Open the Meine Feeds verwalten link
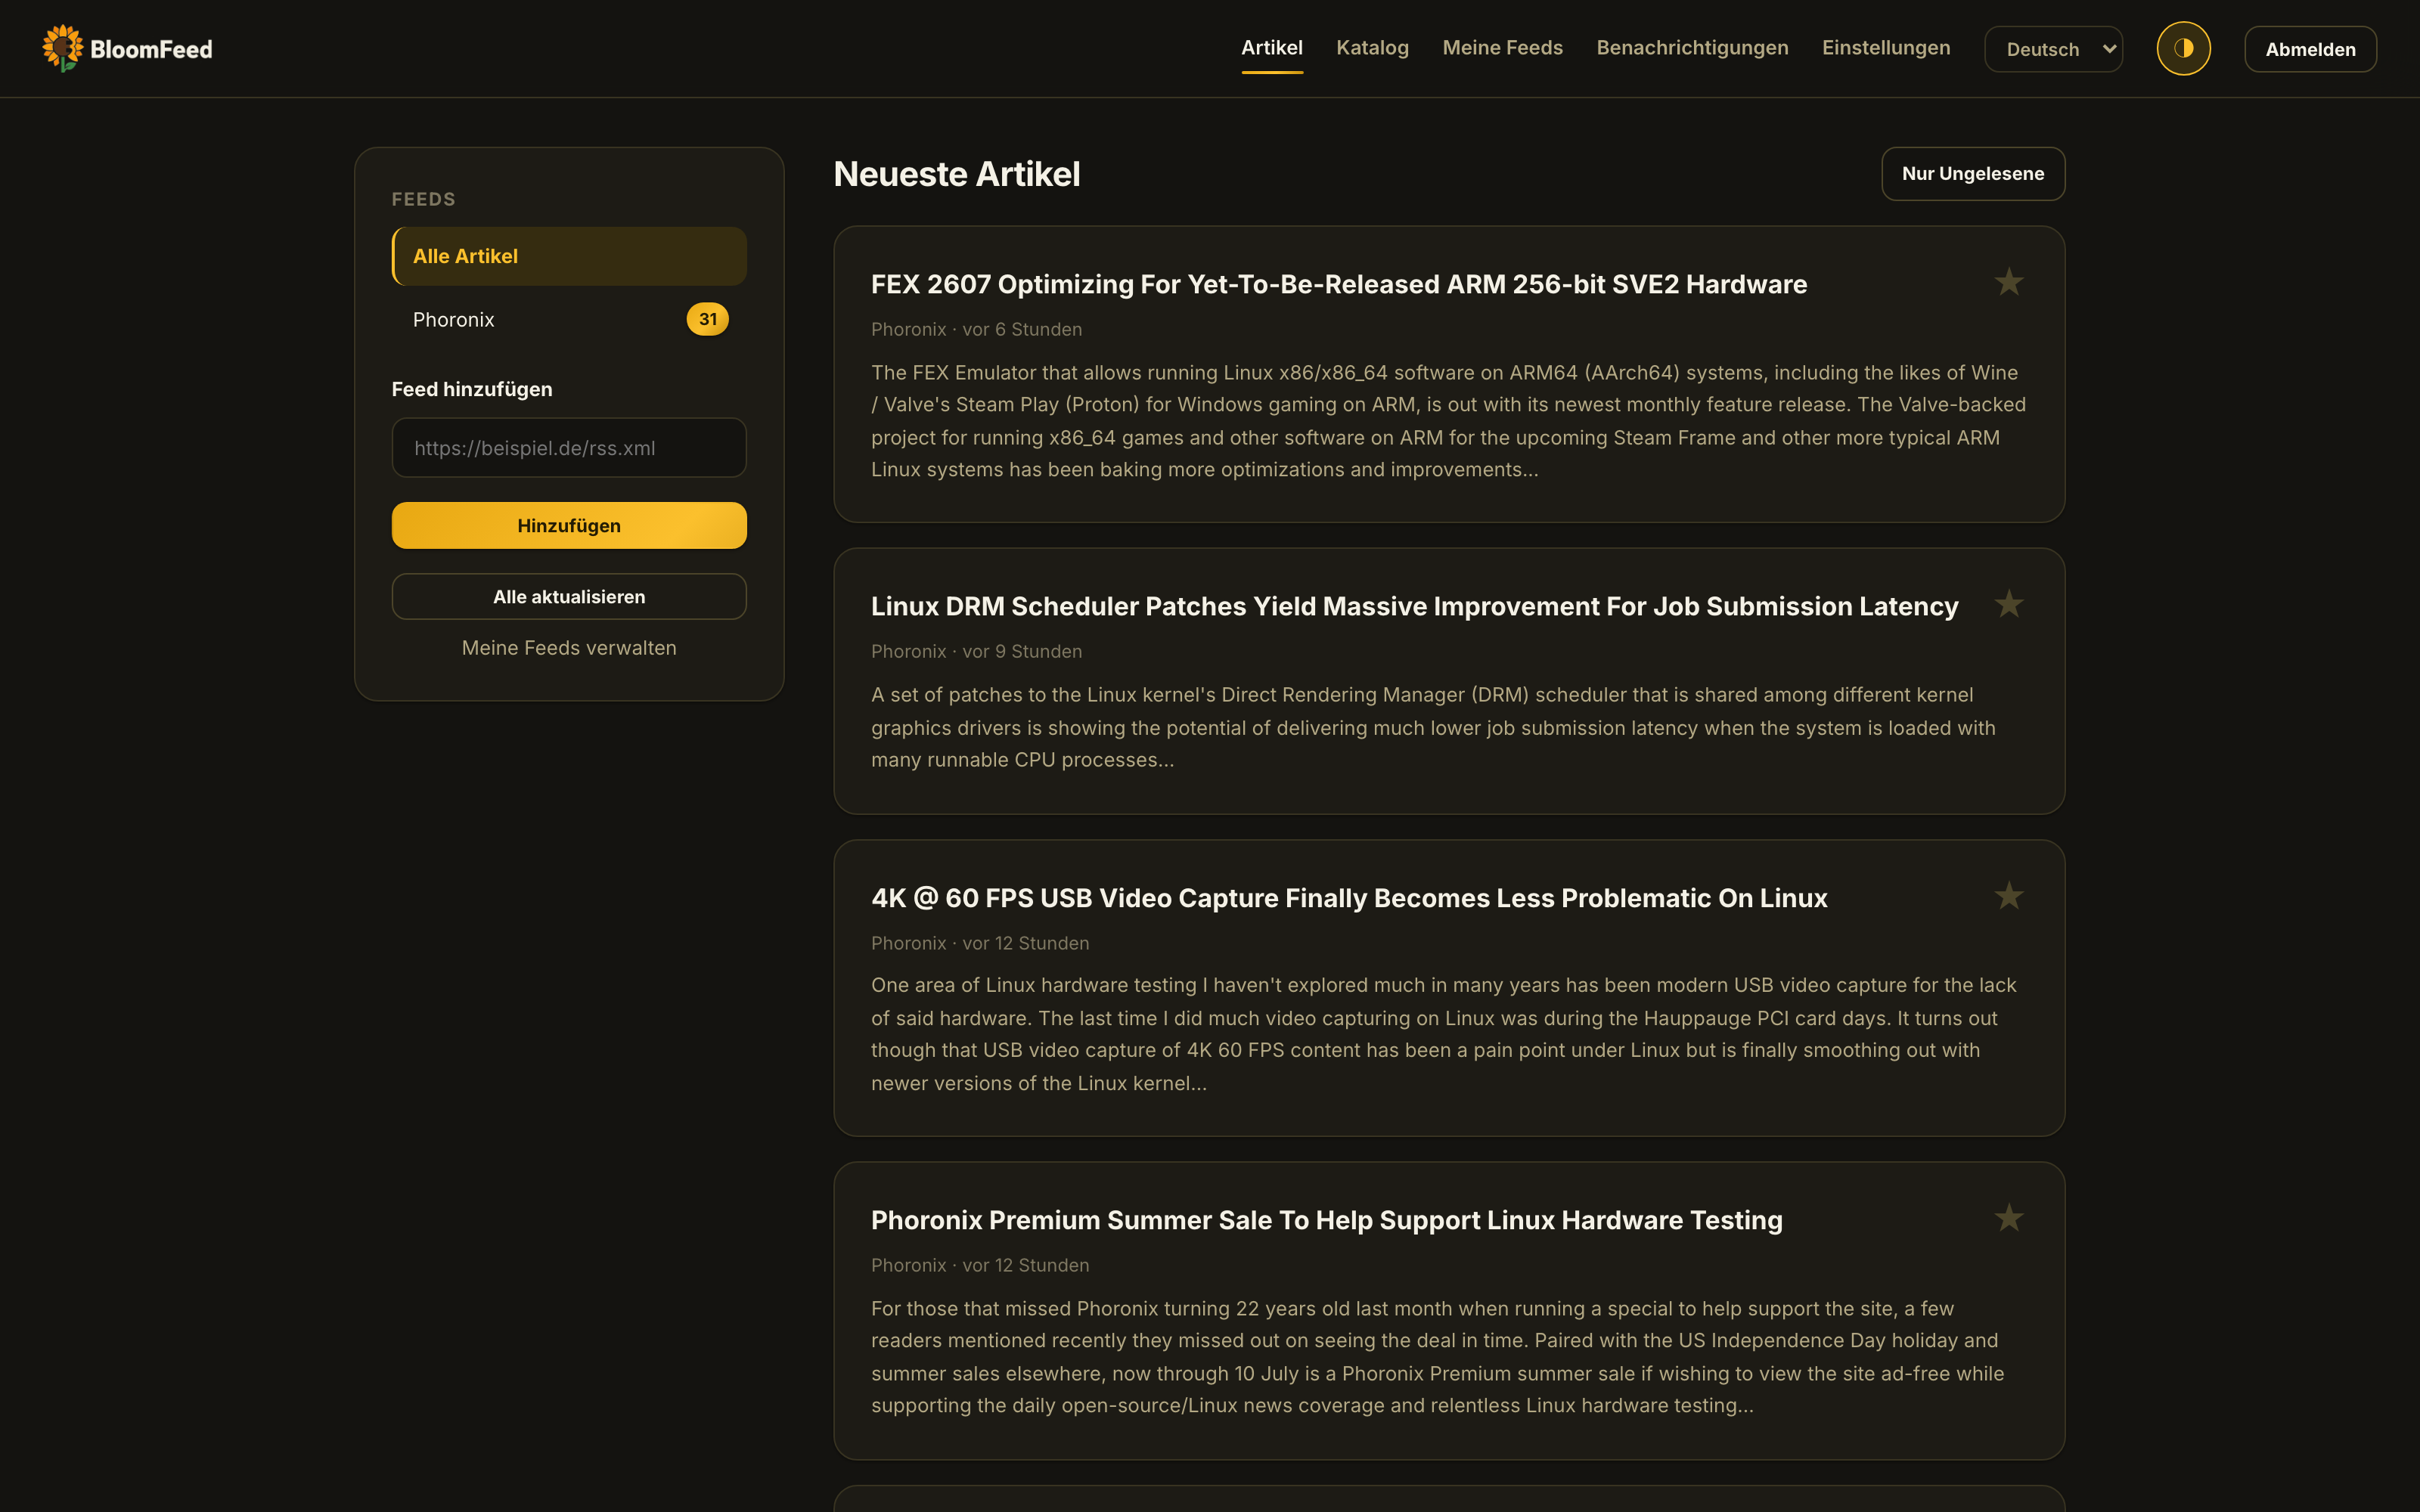The width and height of the screenshot is (2420, 1512). click(x=569, y=648)
